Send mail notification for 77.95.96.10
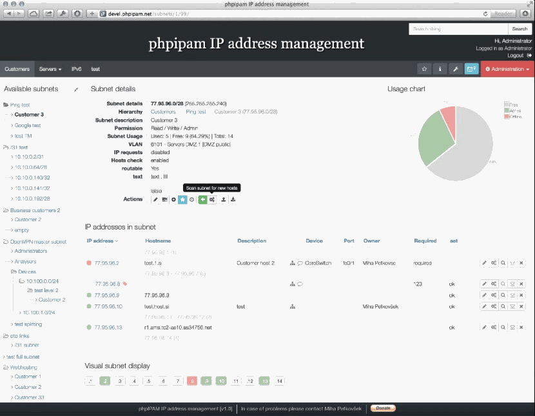Screen dimensions: 535x416 512,306
